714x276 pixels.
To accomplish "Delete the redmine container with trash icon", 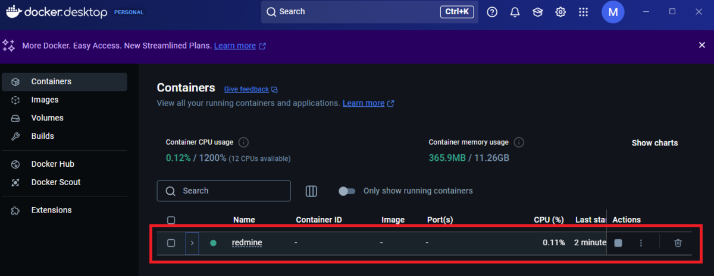I will [678, 243].
